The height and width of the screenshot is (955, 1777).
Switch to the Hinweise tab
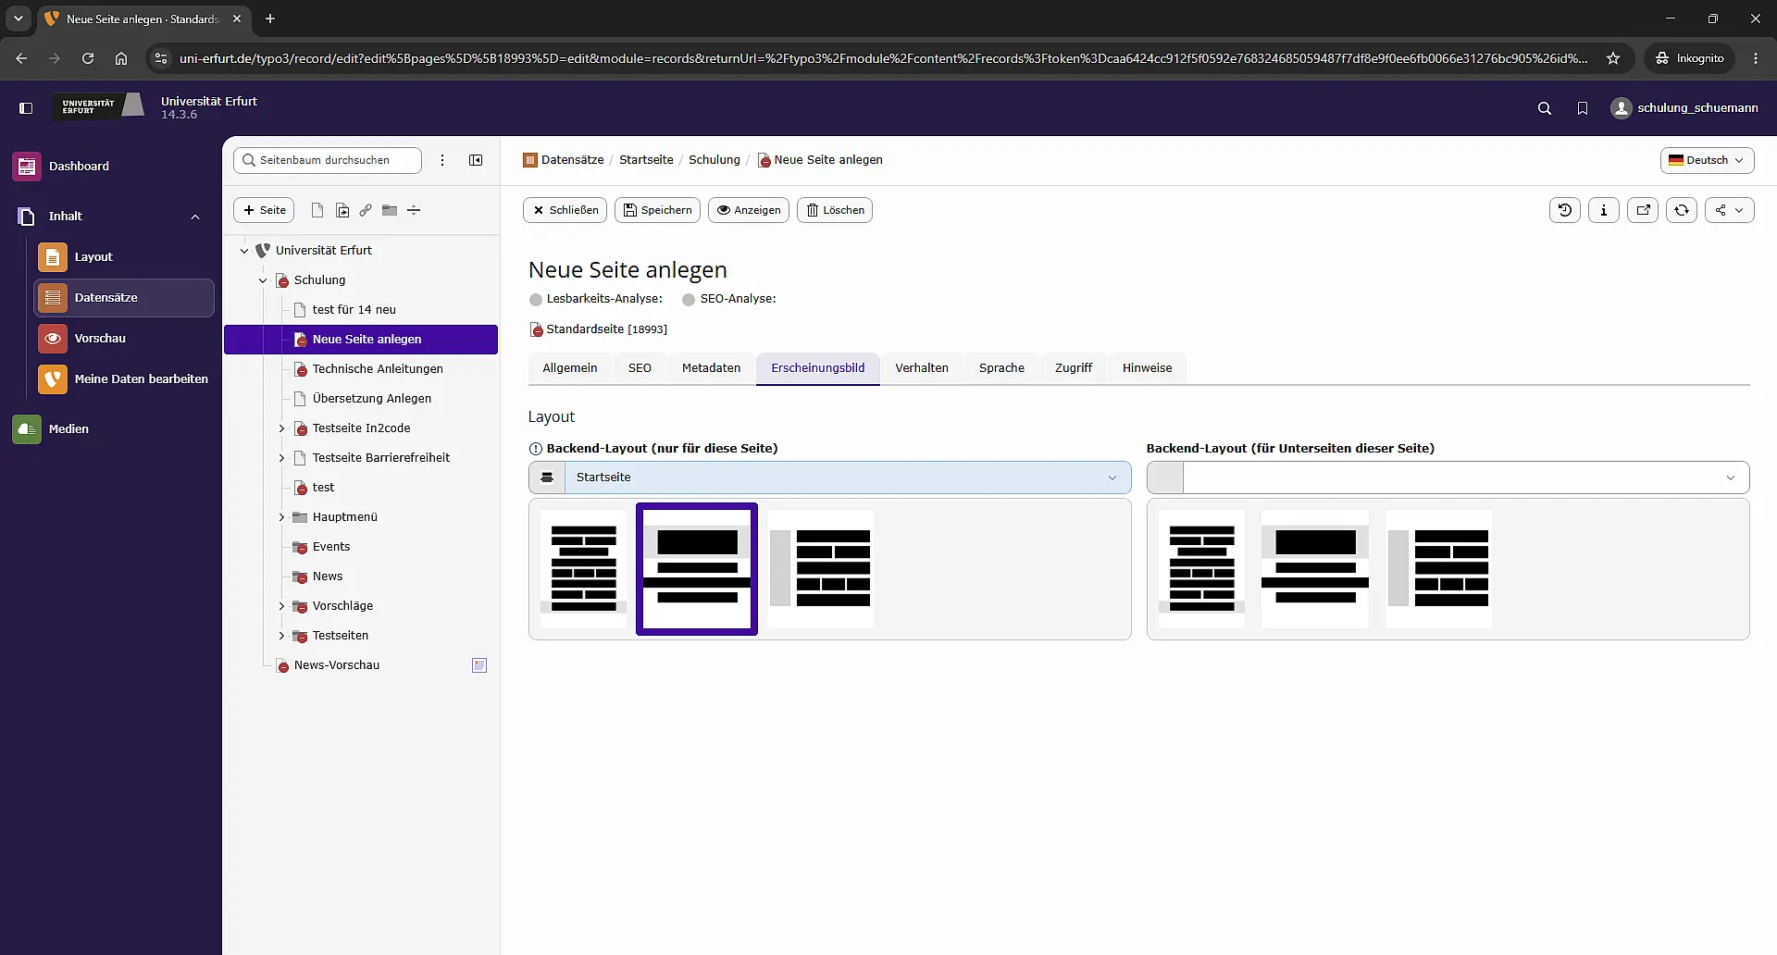pyautogui.click(x=1147, y=368)
